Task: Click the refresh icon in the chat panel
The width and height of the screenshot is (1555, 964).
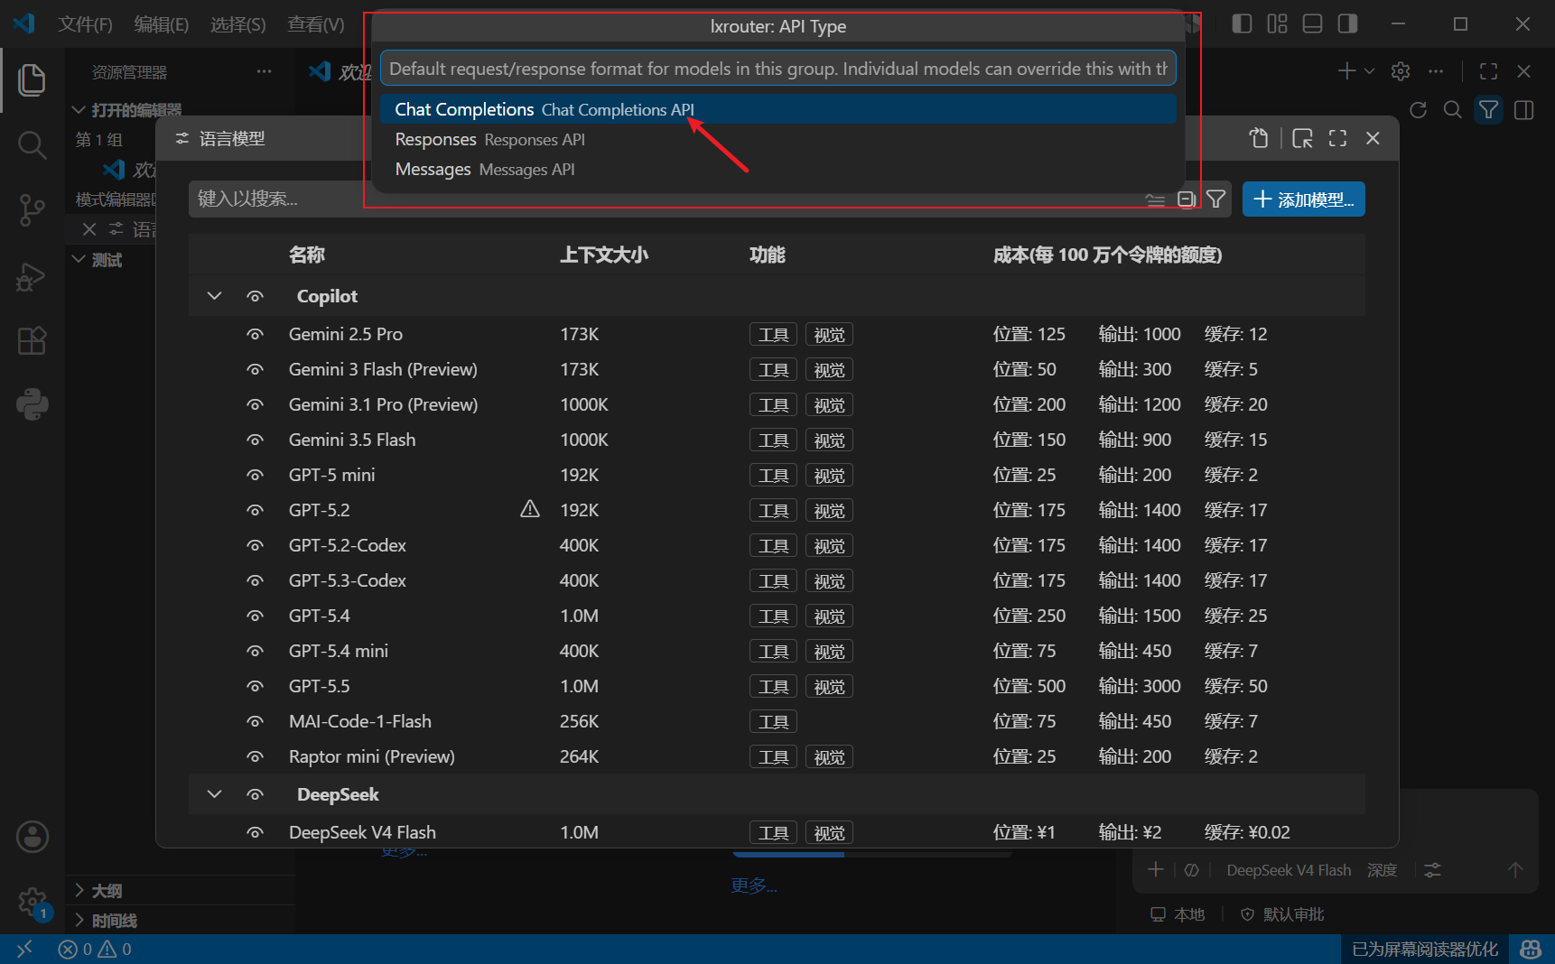Action: 1418,110
